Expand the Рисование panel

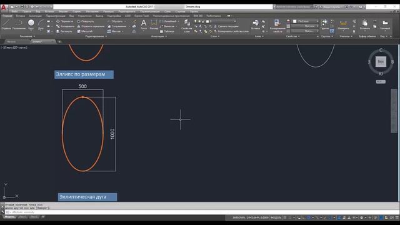pyautogui.click(x=27, y=36)
